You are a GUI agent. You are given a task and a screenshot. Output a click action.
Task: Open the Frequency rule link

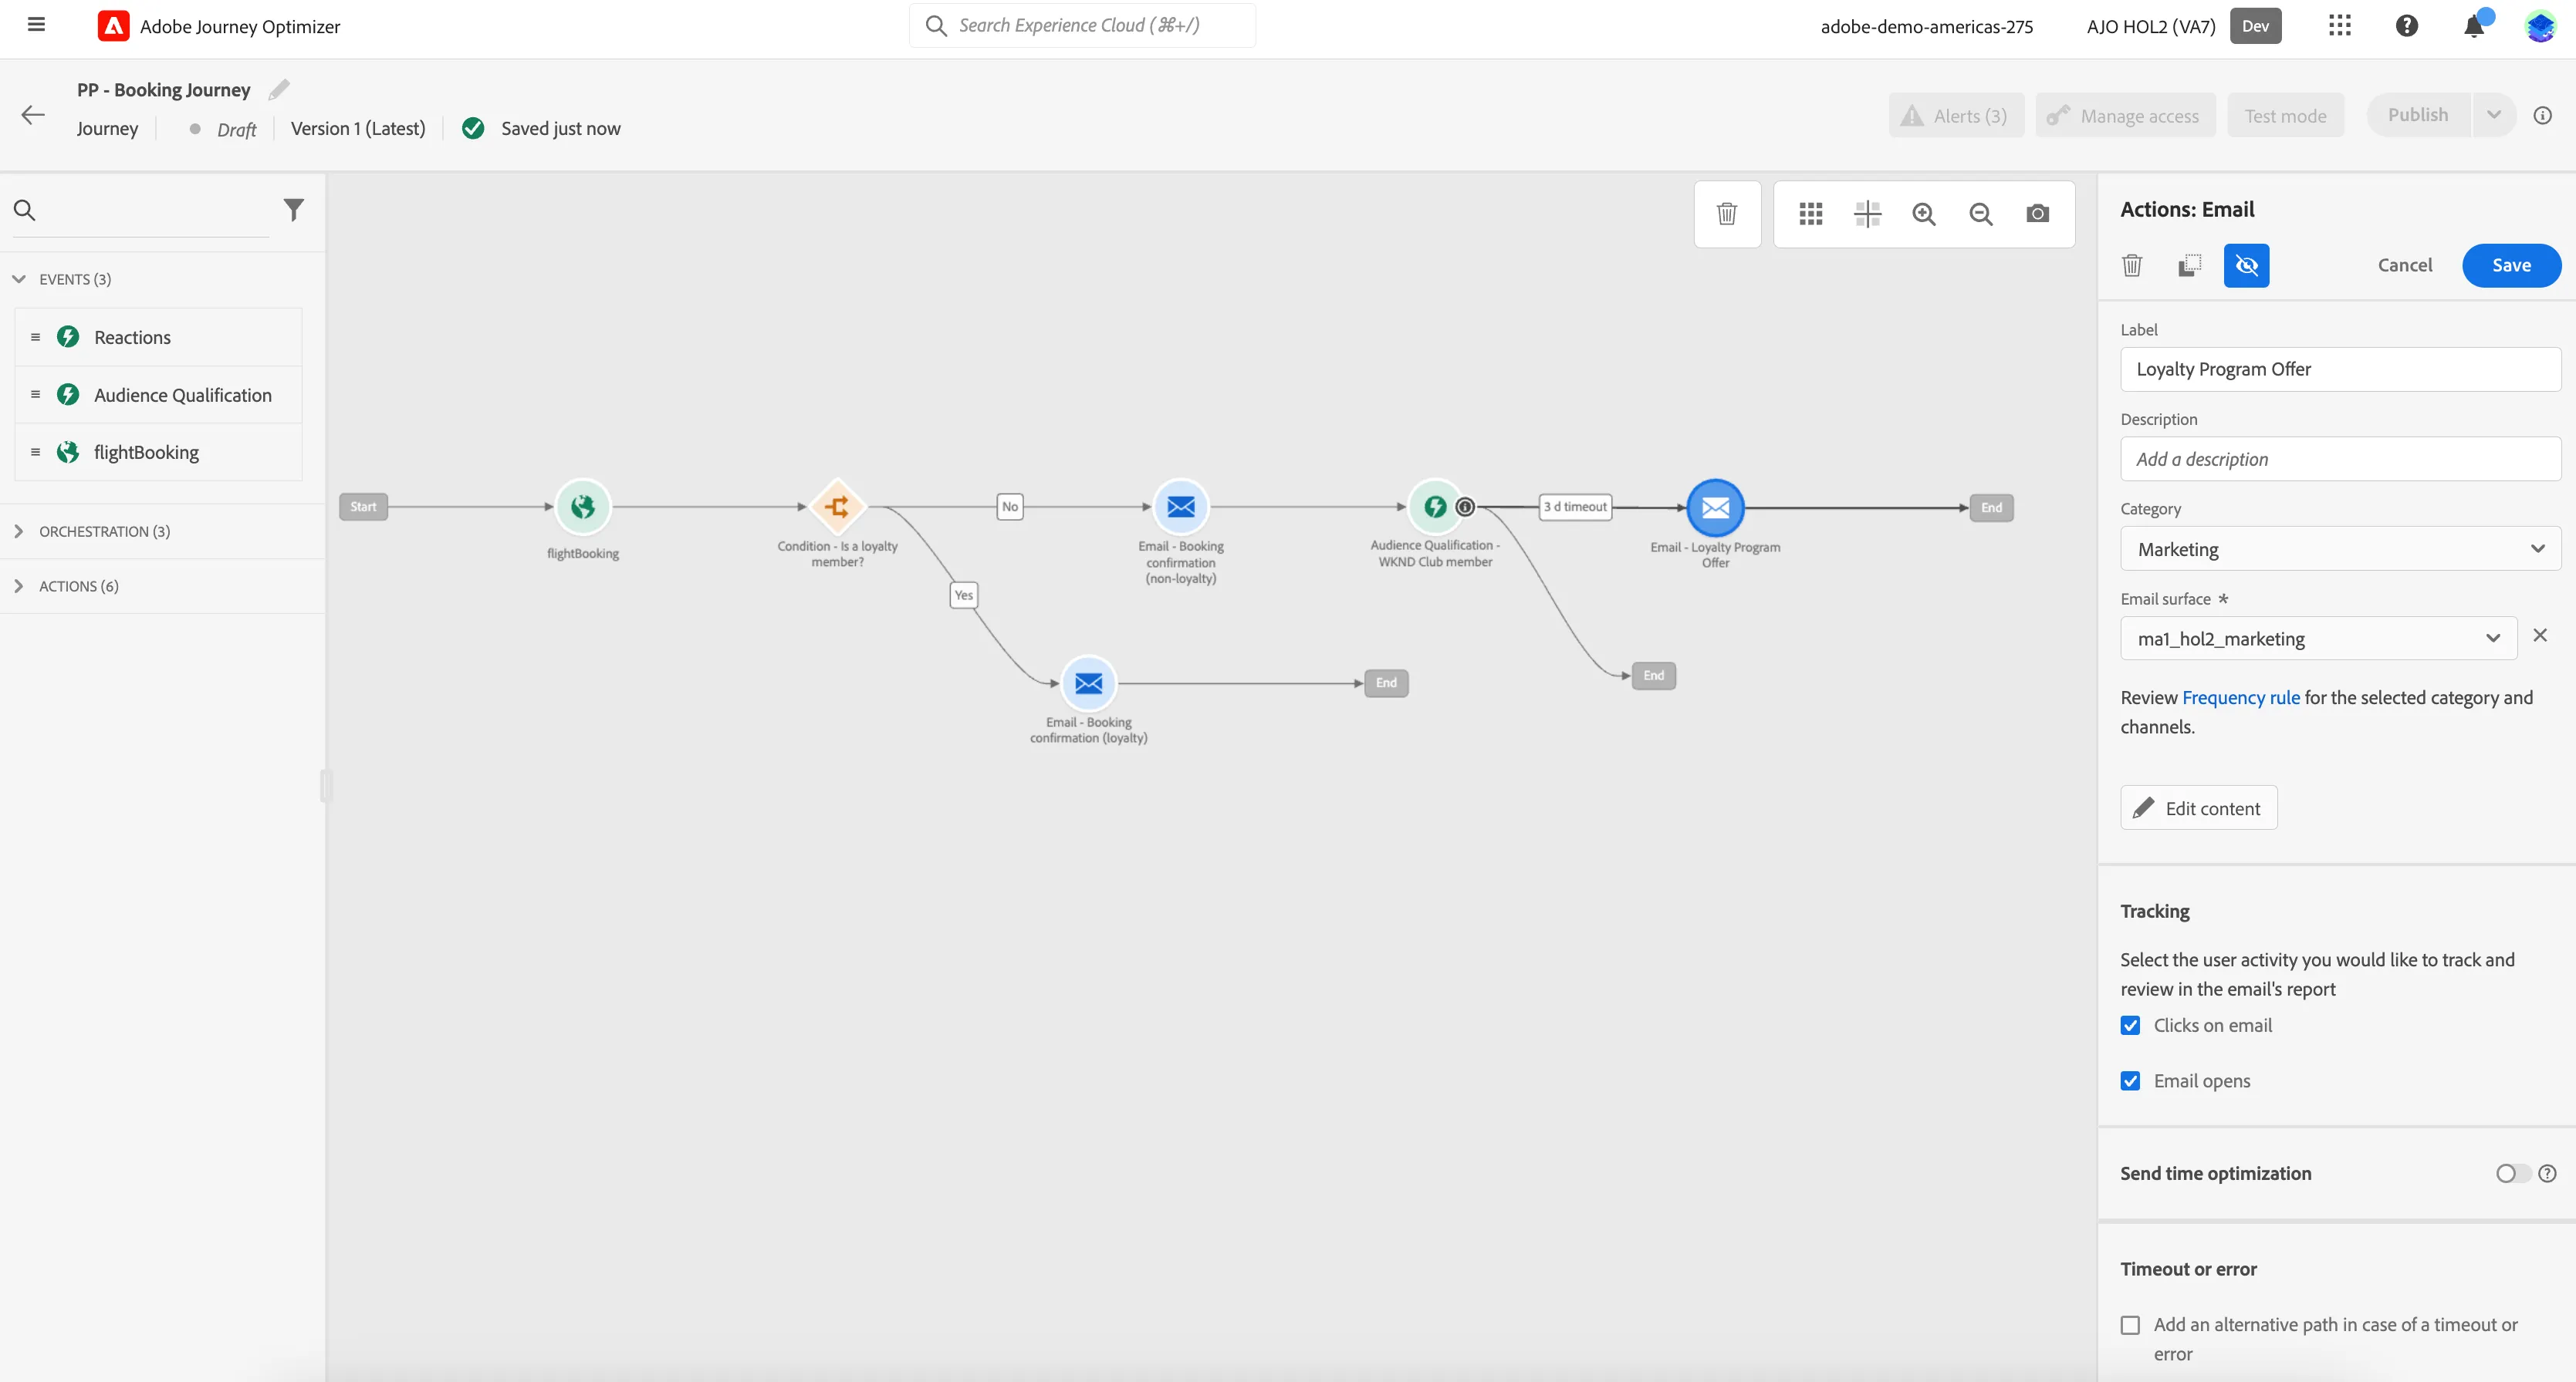(2240, 697)
